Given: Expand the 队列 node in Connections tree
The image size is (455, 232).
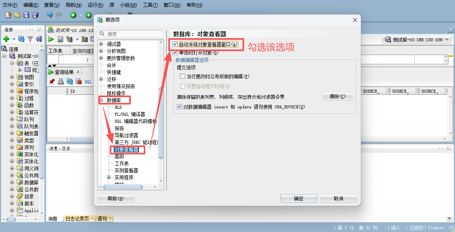Looking at the screenshot, I should pos(12,119).
